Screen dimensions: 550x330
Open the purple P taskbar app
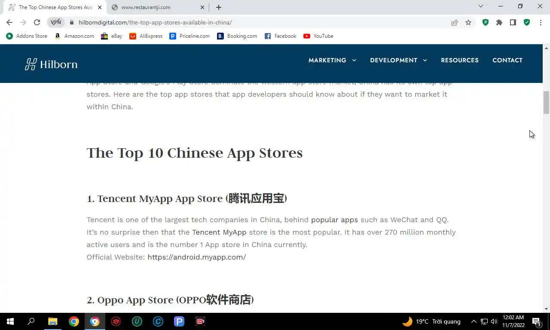pyautogui.click(x=179, y=321)
